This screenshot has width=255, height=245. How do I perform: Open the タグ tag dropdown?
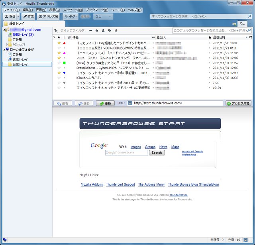[71, 16]
